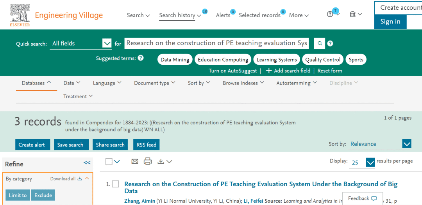Open the Relevance sort dropdown
Screen dimensions: 422x205
point(381,144)
